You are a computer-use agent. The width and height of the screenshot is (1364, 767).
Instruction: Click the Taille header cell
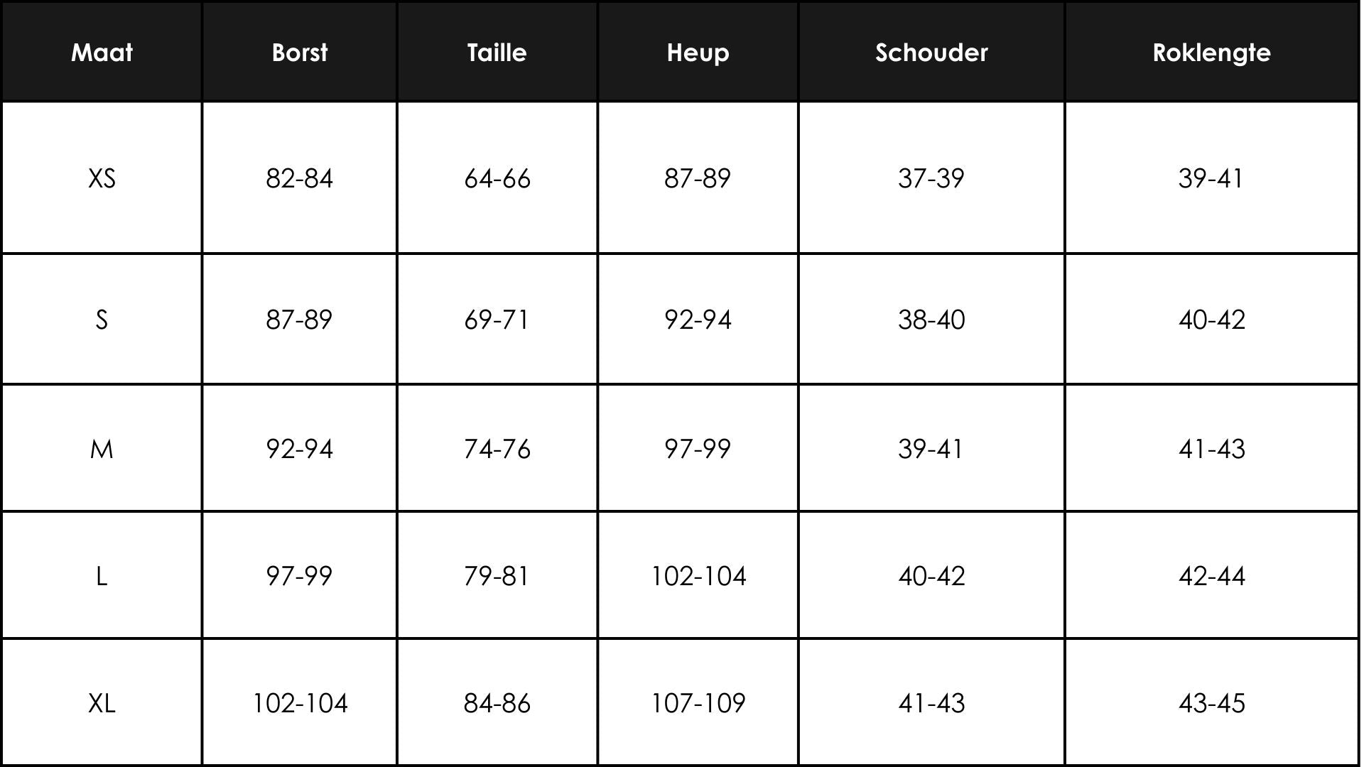tap(497, 53)
